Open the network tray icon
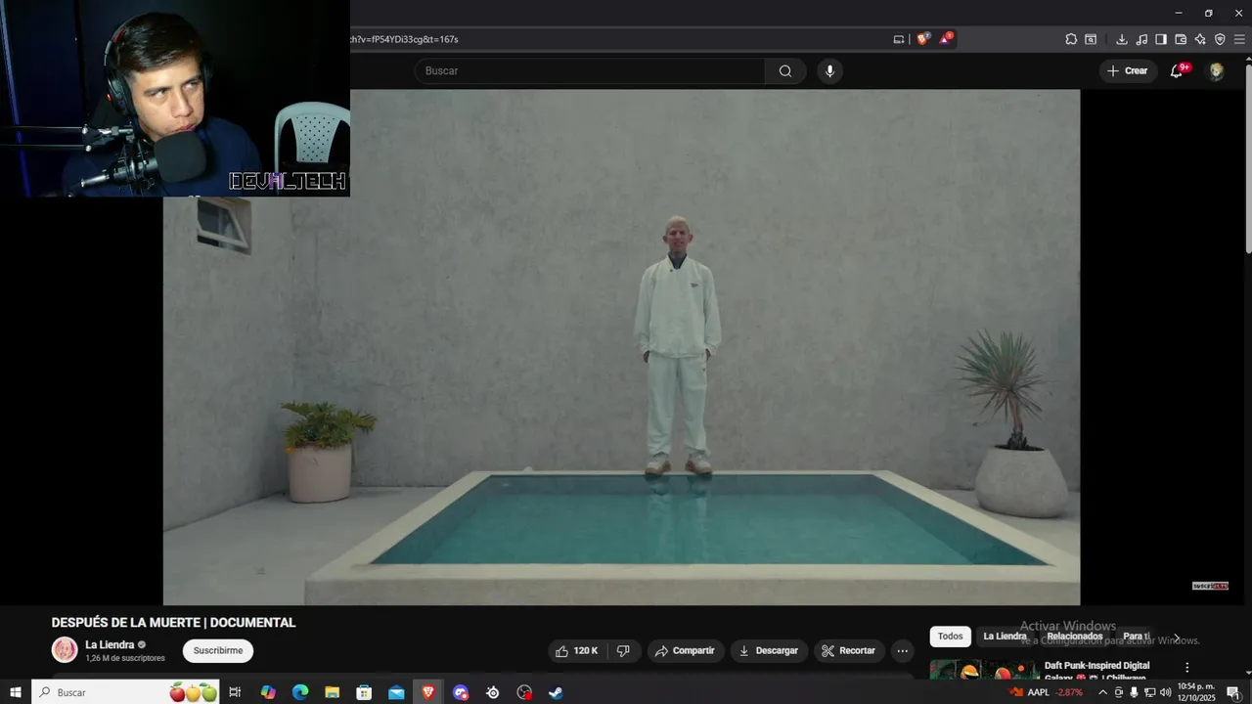 (x=1149, y=692)
